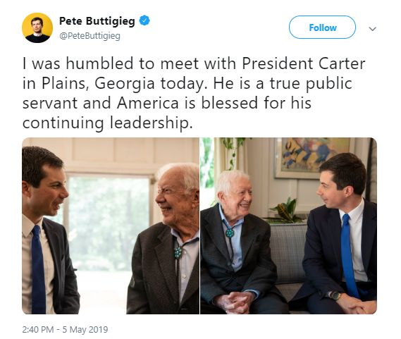Click the wristwatch in the right photo
The image size is (401, 339).
(x=335, y=296)
